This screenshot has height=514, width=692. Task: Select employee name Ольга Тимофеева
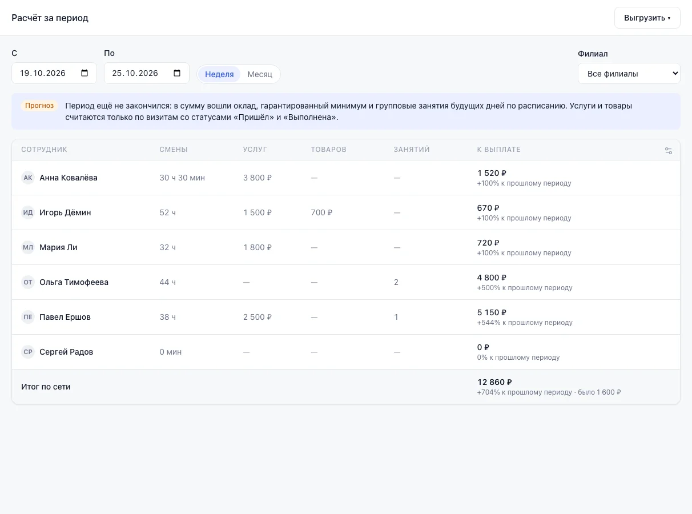[74, 282]
